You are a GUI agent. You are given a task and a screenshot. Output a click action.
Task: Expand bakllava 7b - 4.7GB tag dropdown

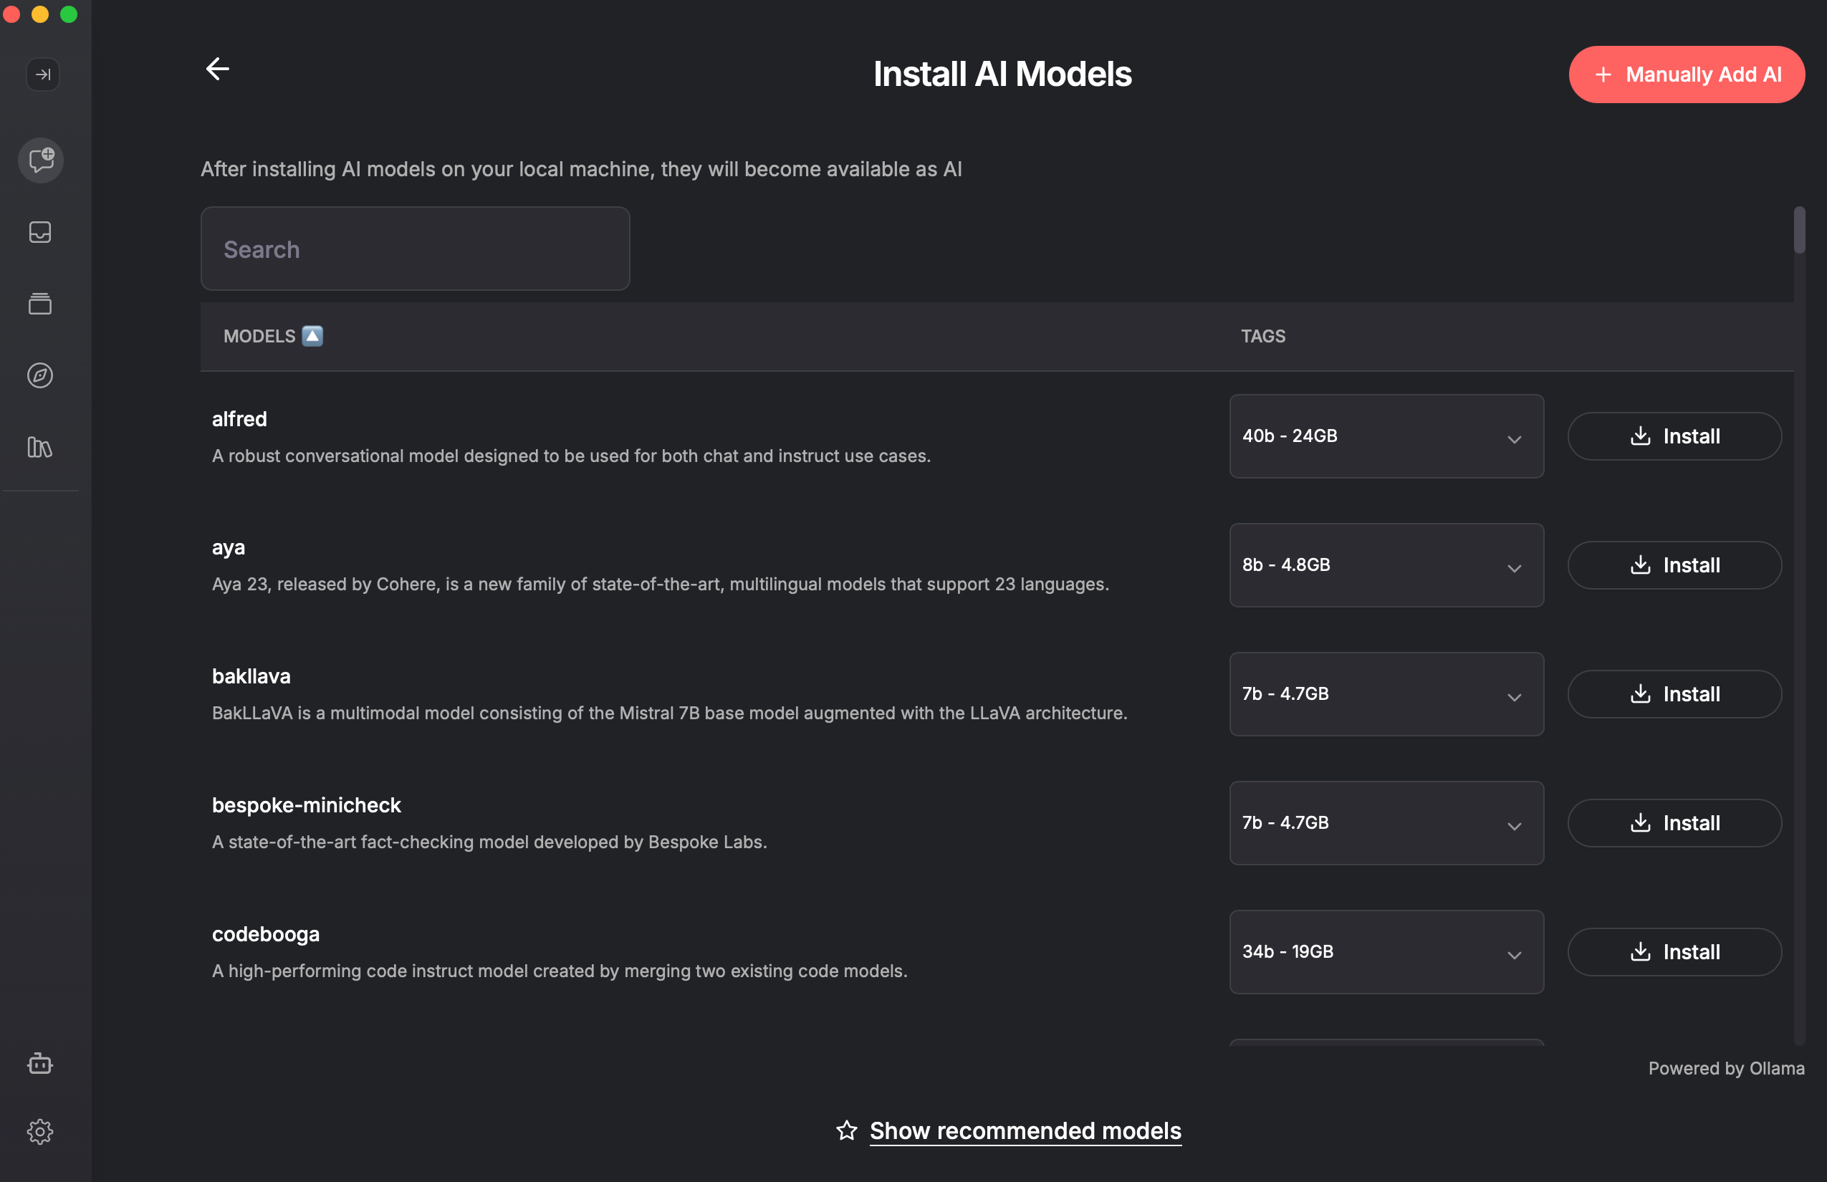(1386, 694)
